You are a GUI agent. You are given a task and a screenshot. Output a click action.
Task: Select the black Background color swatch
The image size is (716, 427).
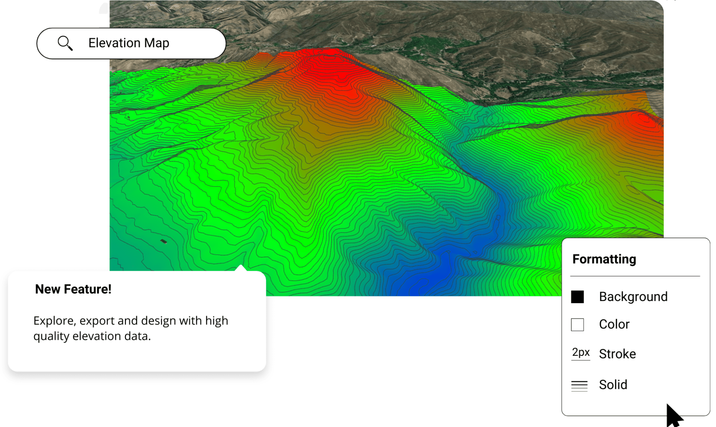click(x=577, y=297)
